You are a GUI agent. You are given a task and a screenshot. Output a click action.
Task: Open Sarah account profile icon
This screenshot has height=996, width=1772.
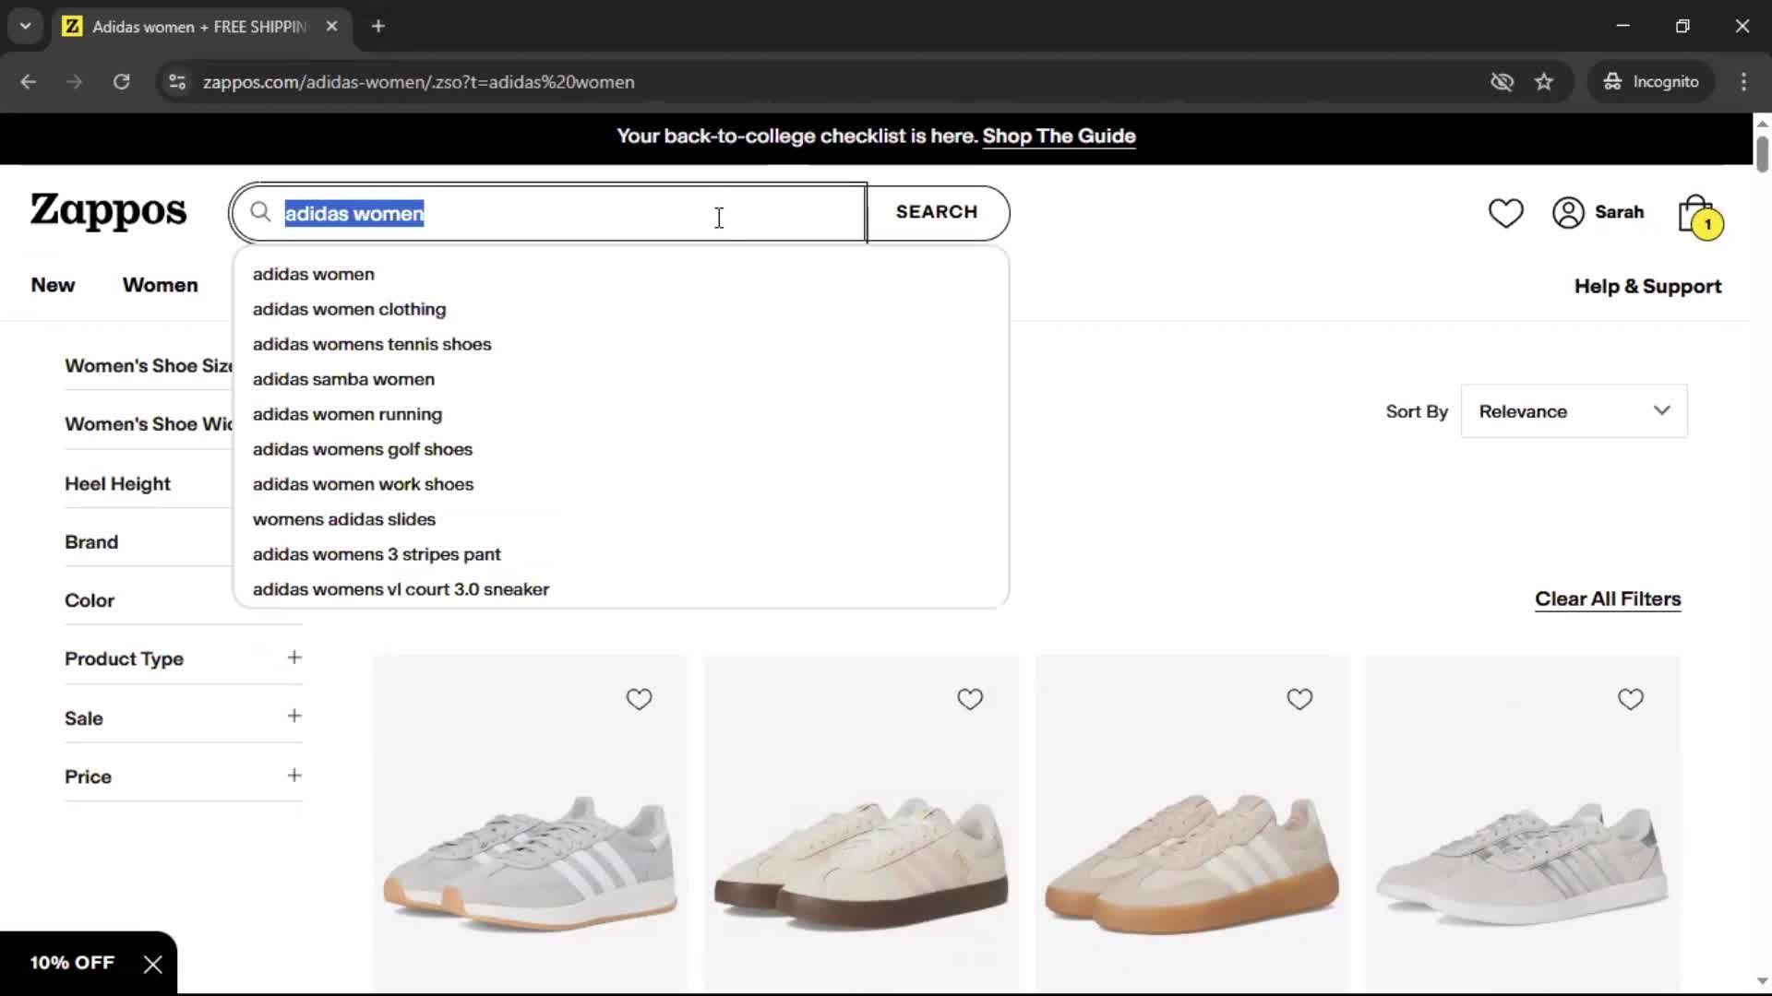click(x=1568, y=213)
